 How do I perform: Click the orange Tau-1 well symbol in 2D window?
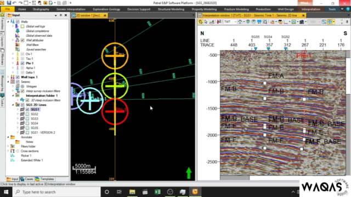115,56
